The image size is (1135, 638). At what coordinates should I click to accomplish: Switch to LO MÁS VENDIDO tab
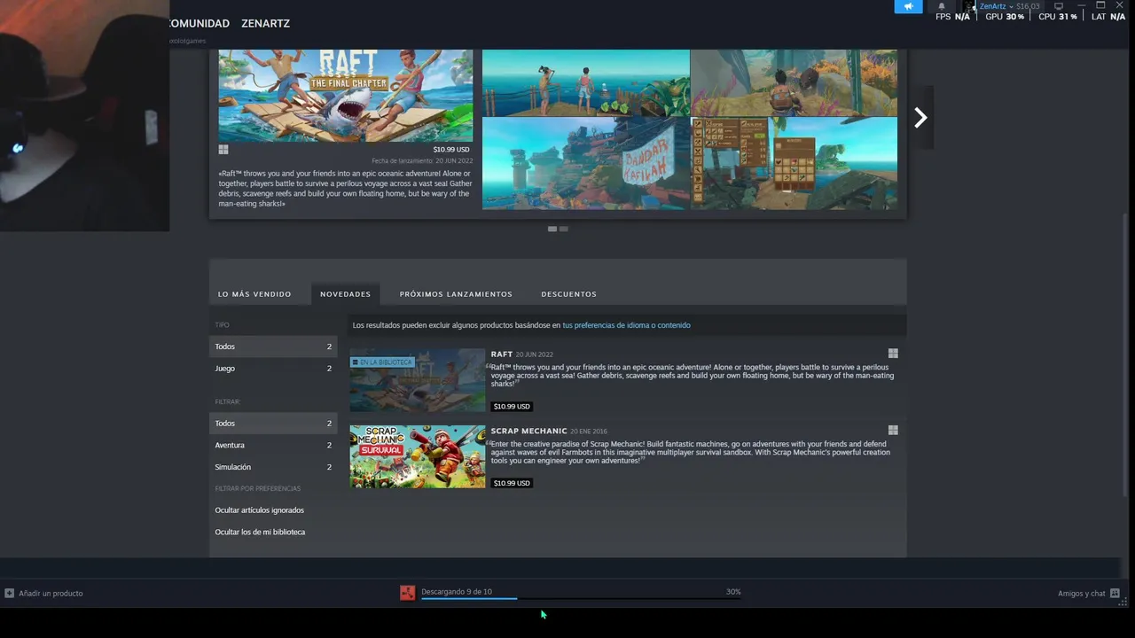point(254,294)
